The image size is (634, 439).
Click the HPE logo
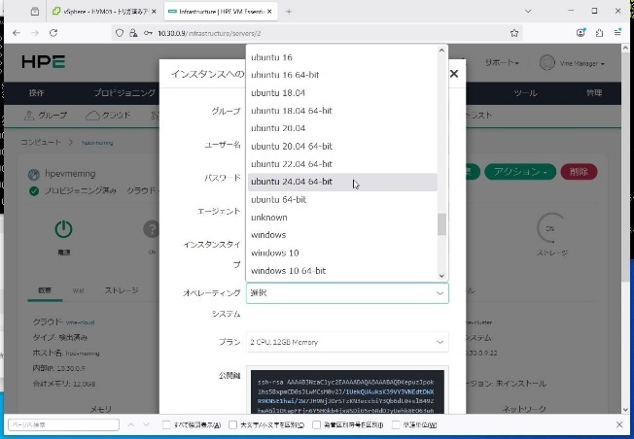coord(43,62)
